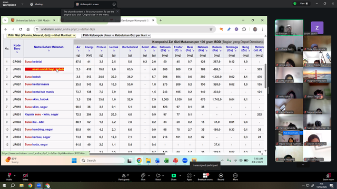Show hidden system tray icons
This screenshot has height=189, width=337.
tap(303, 185)
